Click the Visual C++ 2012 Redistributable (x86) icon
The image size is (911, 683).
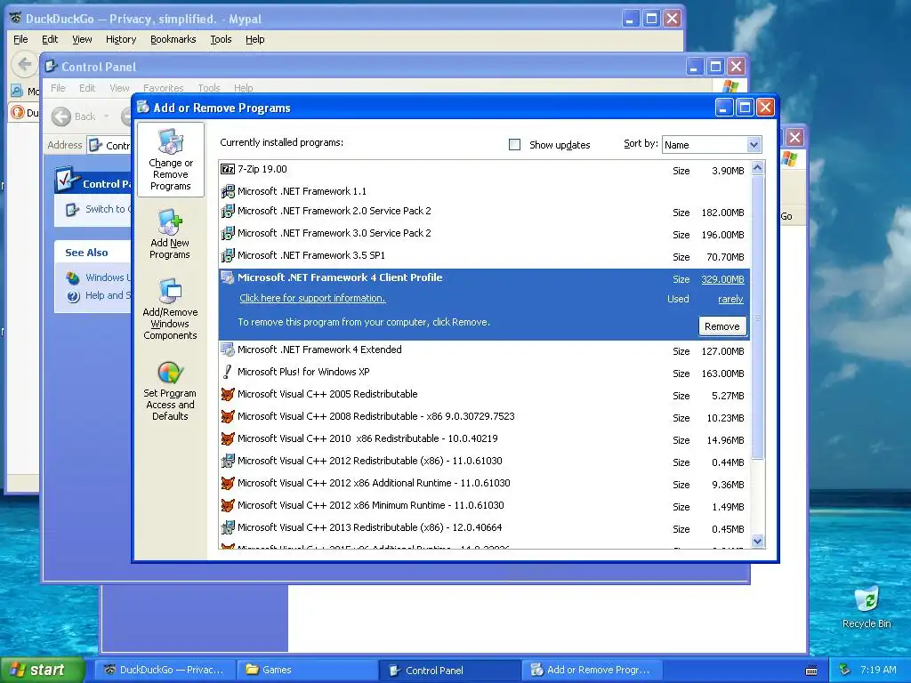pyautogui.click(x=228, y=462)
